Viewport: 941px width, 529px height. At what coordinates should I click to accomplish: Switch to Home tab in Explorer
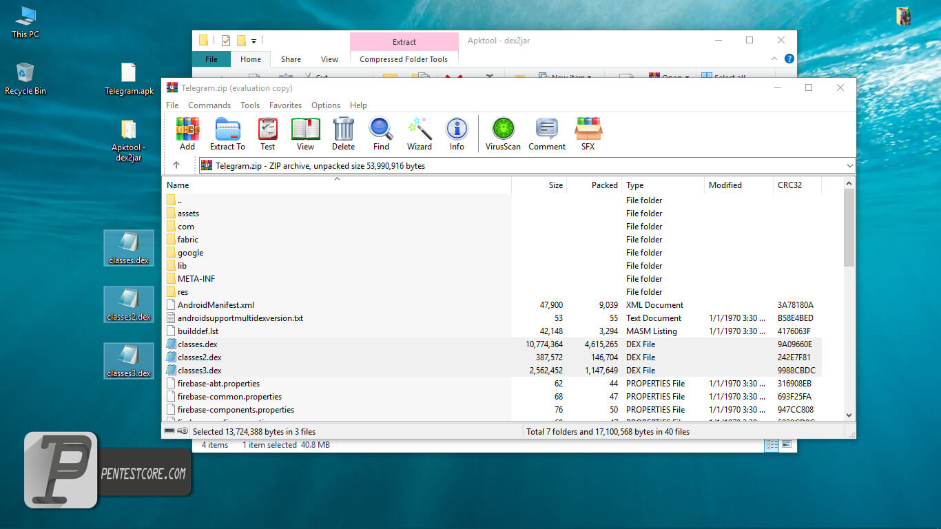pyautogui.click(x=251, y=59)
